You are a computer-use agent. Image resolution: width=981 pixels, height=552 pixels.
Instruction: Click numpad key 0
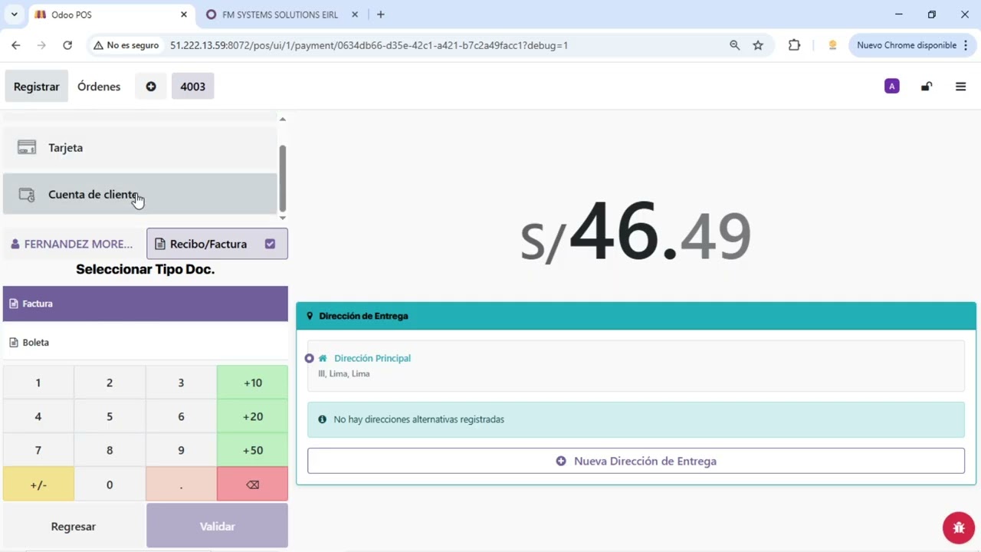110,485
